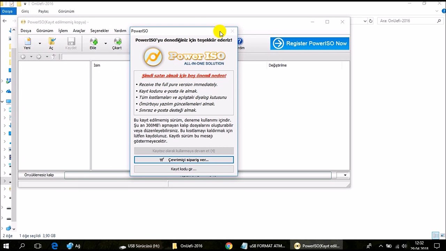Image resolution: width=446 pixels, height=251 pixels.
Task: Open Task View from the taskbar
Action: click(x=38, y=246)
